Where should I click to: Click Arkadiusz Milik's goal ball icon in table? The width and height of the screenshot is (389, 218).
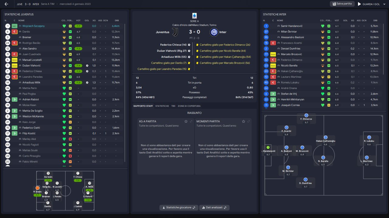click(87, 83)
